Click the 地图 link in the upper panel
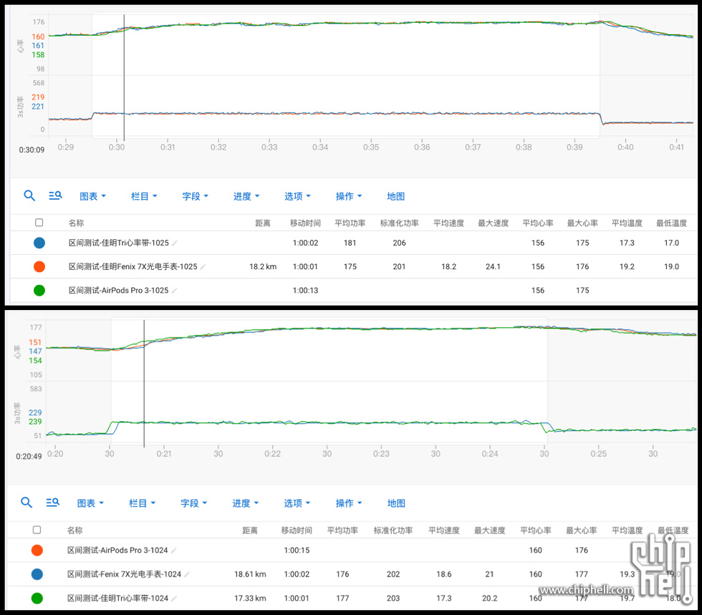The height and width of the screenshot is (615, 702). tap(395, 196)
